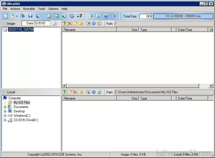Sort image list by Date/Time column header
Image resolution: width=215 pixels, height=158 pixels.
pyautogui.click(x=192, y=30)
